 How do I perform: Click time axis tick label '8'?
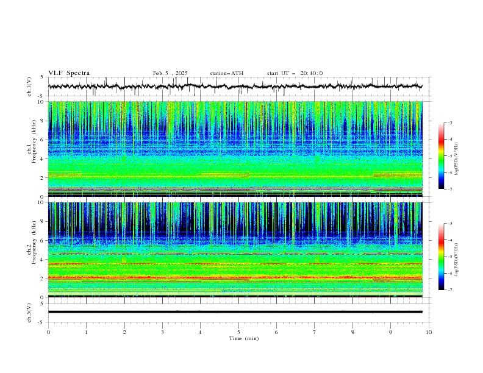pyautogui.click(x=352, y=332)
